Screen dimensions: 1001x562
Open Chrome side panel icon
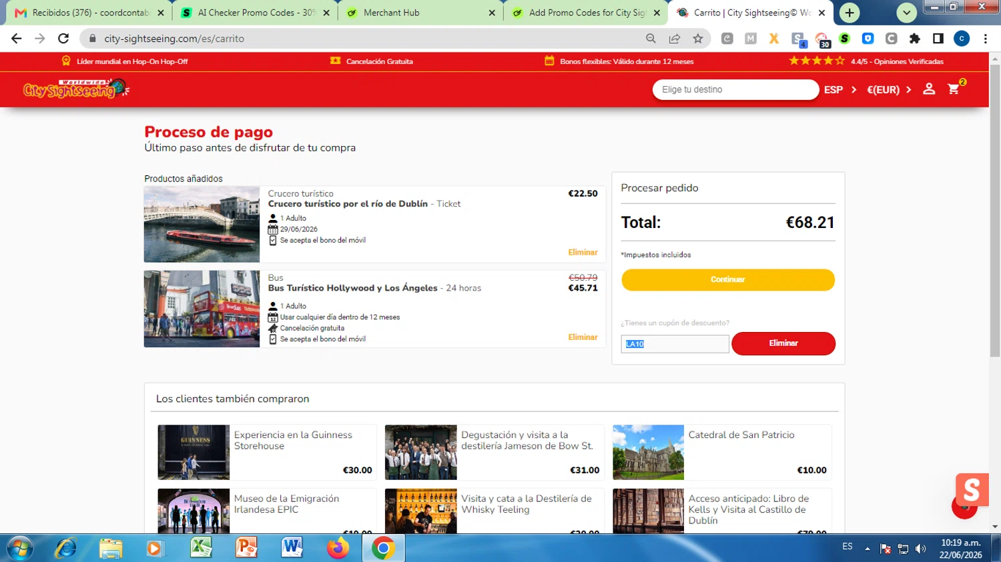[938, 39]
